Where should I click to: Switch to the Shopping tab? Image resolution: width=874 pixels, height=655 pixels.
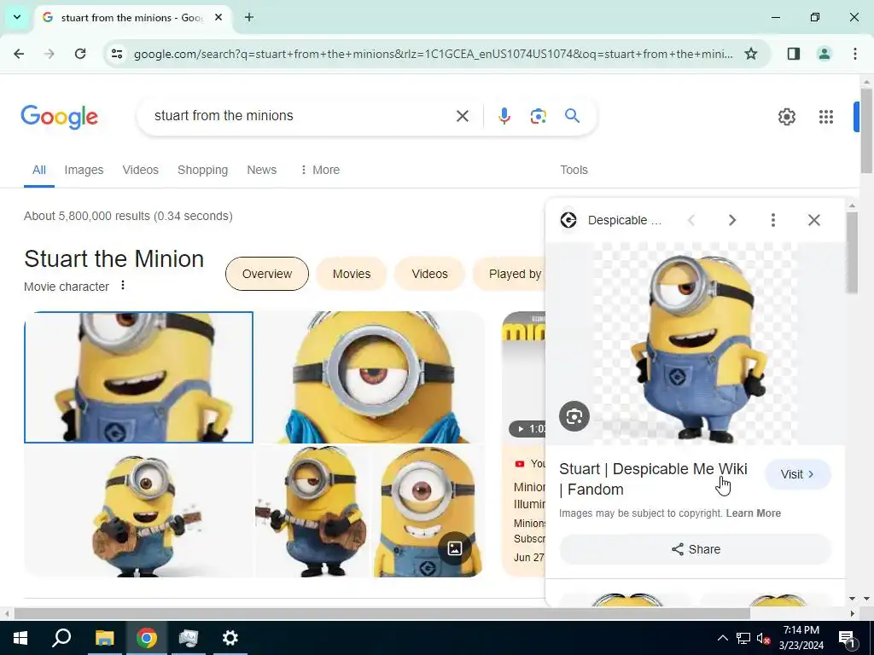[202, 170]
